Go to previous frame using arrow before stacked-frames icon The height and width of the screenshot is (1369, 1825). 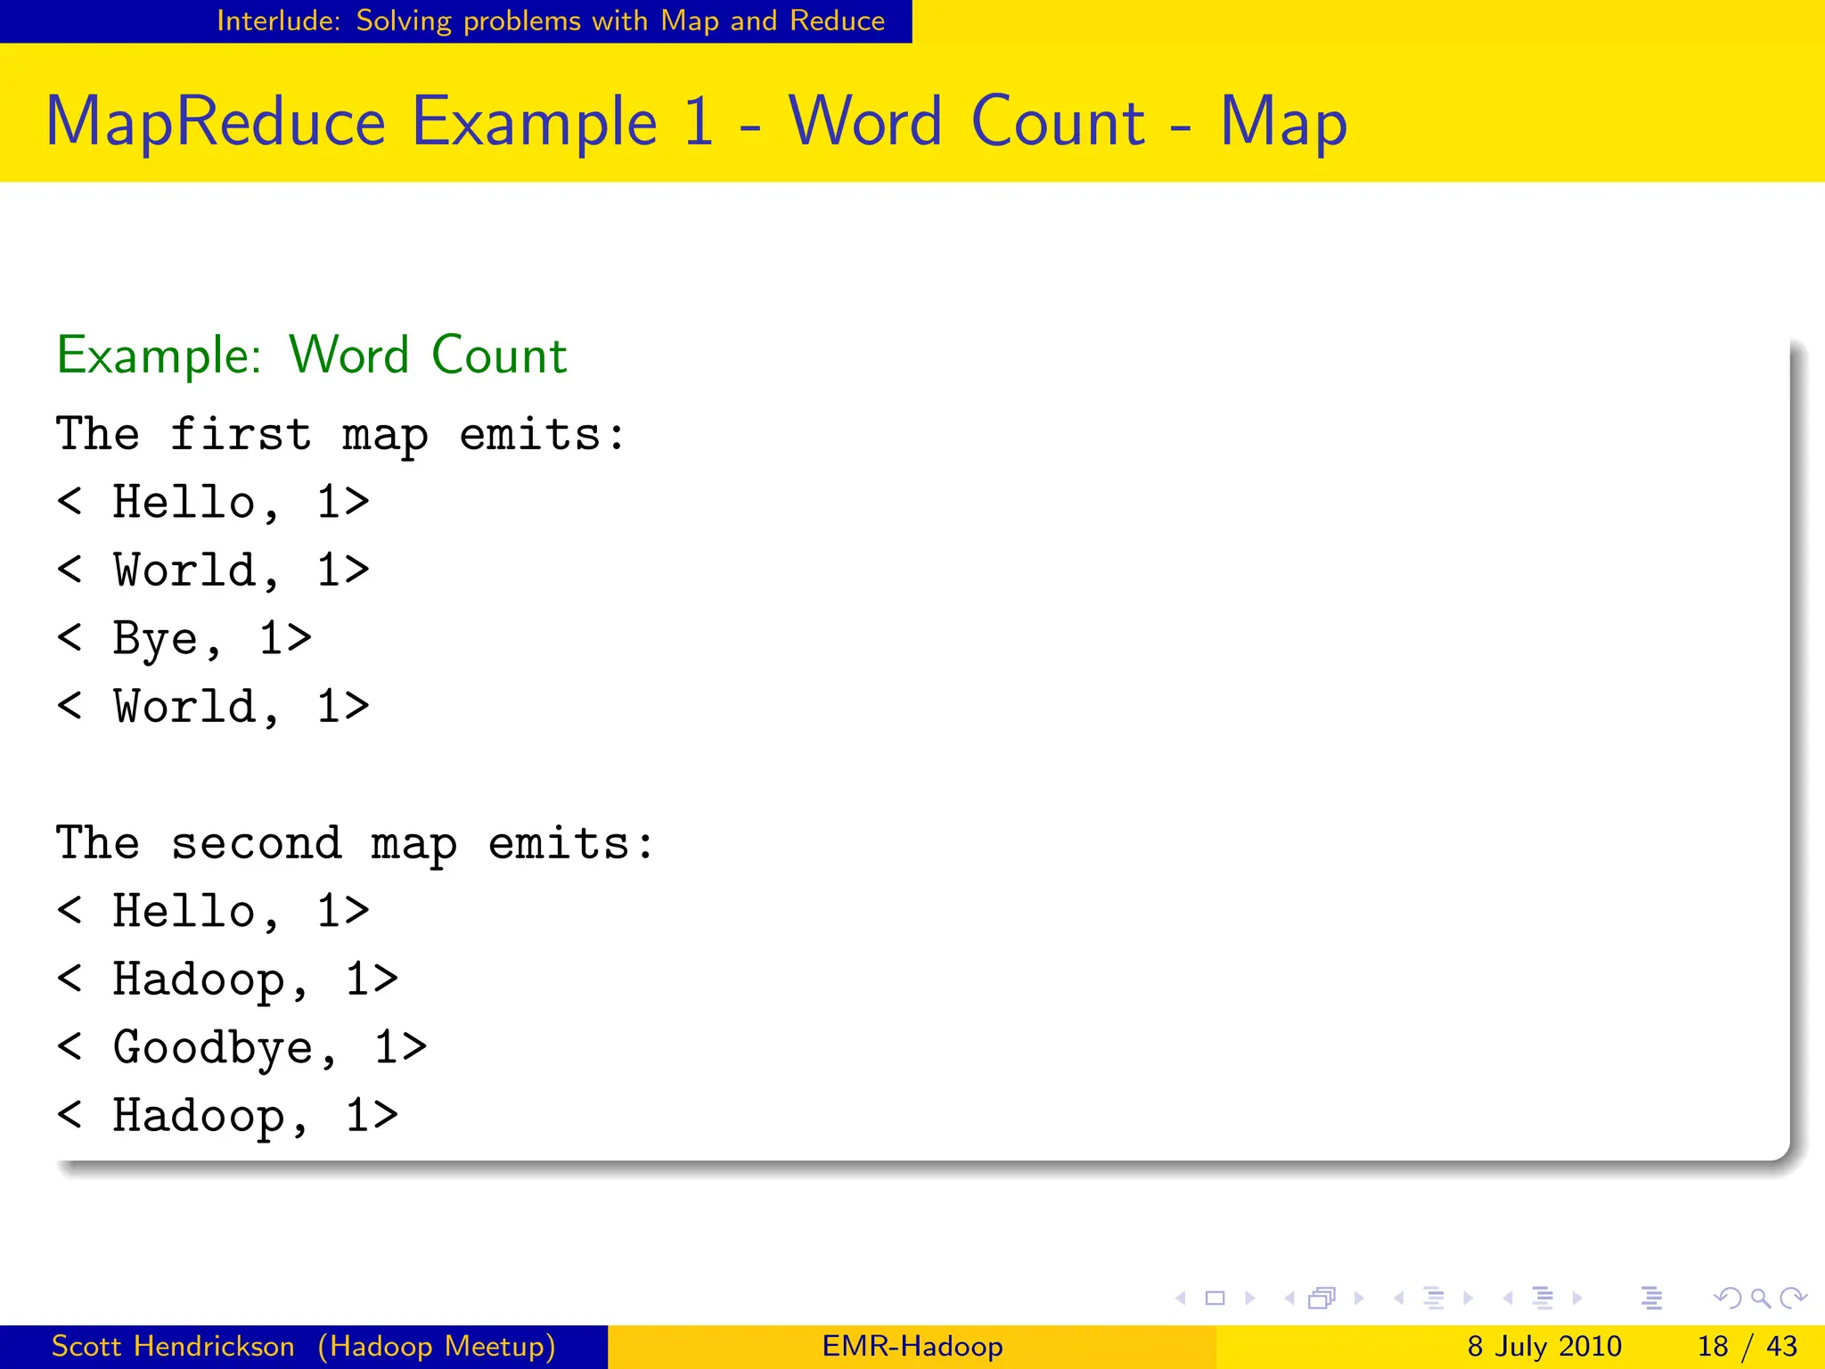(x=1289, y=1299)
